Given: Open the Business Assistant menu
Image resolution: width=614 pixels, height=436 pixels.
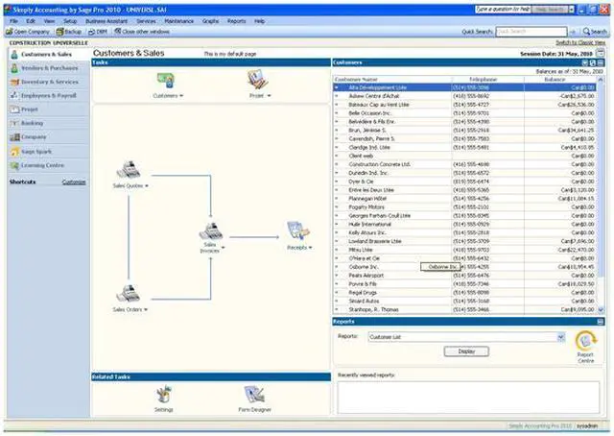Looking at the screenshot, I should click(x=106, y=21).
